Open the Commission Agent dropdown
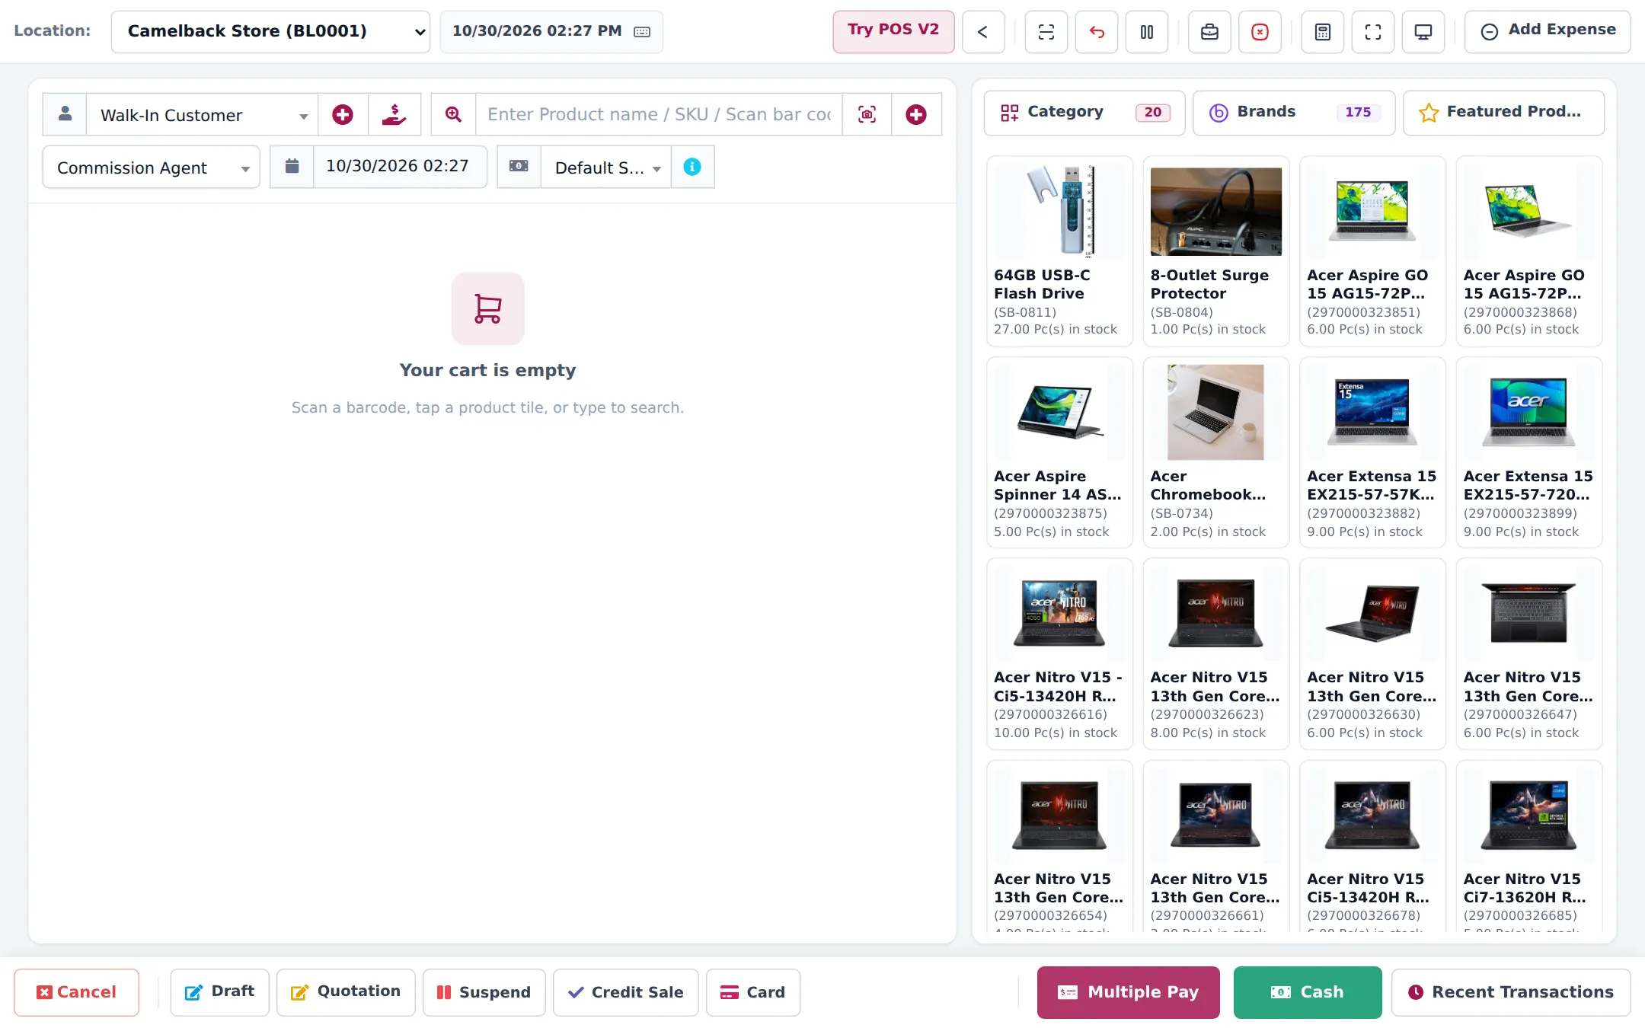Screen dimensions: 1645x1028 [151, 167]
